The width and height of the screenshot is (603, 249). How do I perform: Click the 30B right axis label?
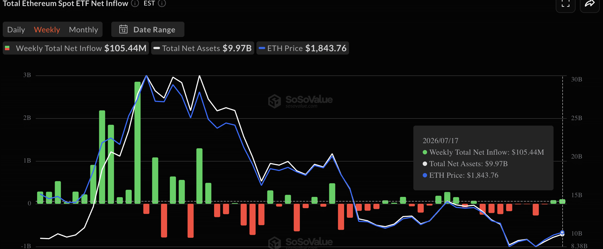(x=577, y=80)
